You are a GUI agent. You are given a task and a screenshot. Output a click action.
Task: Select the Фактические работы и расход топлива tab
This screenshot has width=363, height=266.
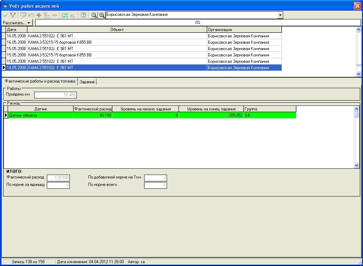40,81
